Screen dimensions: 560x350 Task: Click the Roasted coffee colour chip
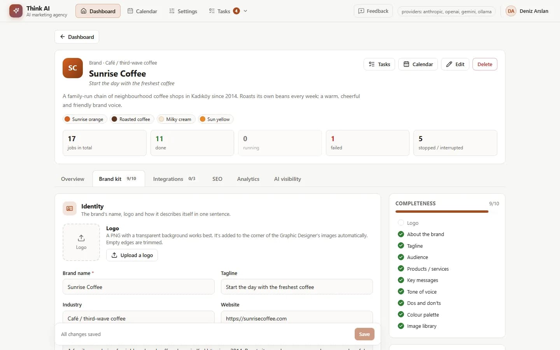131,119
